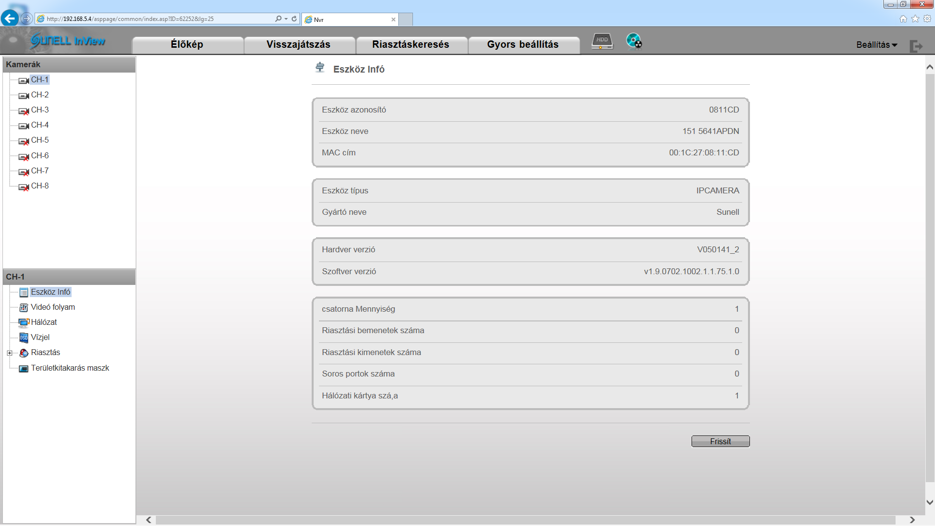This screenshot has width=935, height=526.
Task: Click the Sunell InView logo
Action: pos(68,41)
